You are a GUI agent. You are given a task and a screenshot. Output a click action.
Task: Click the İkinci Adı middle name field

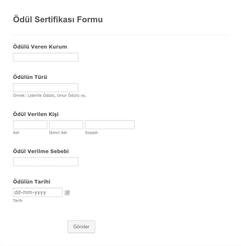click(x=66, y=125)
